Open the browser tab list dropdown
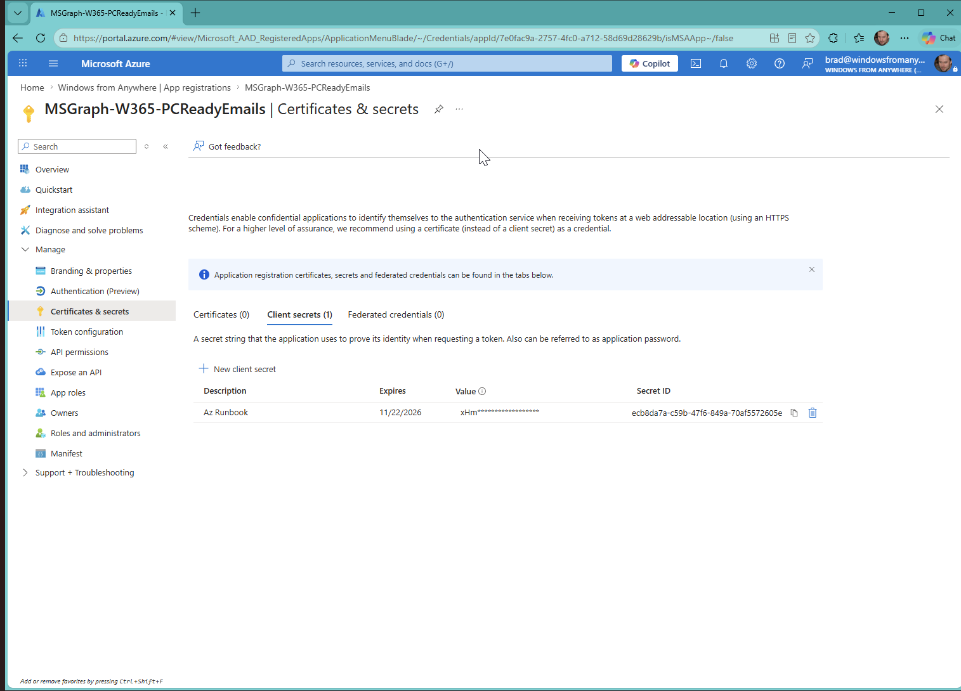The image size is (961, 691). click(18, 13)
